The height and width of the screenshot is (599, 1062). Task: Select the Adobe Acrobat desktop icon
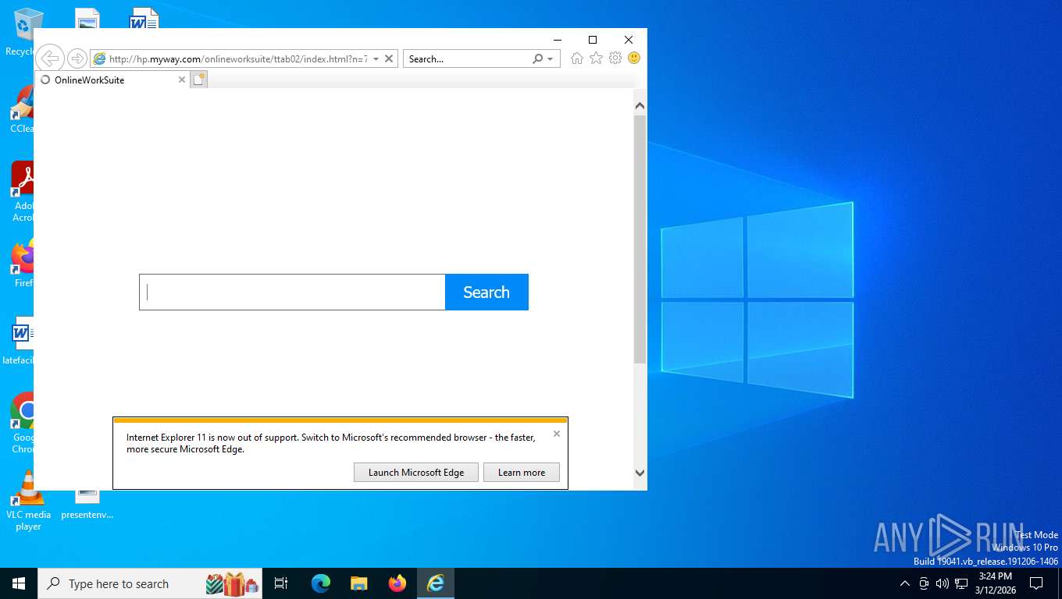pos(22,191)
